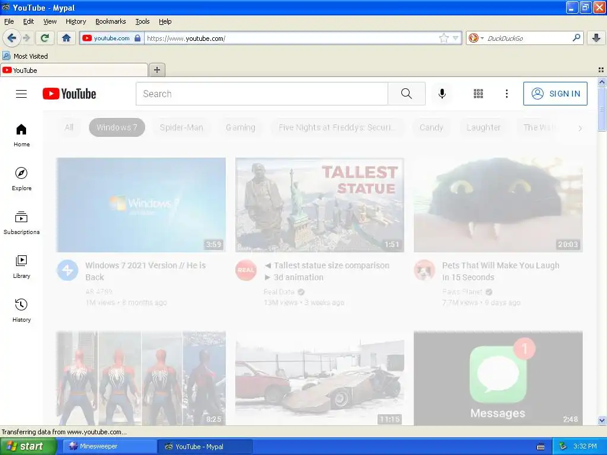Select the Windows 7 filter chip
This screenshot has height=455, width=607.
tap(117, 127)
